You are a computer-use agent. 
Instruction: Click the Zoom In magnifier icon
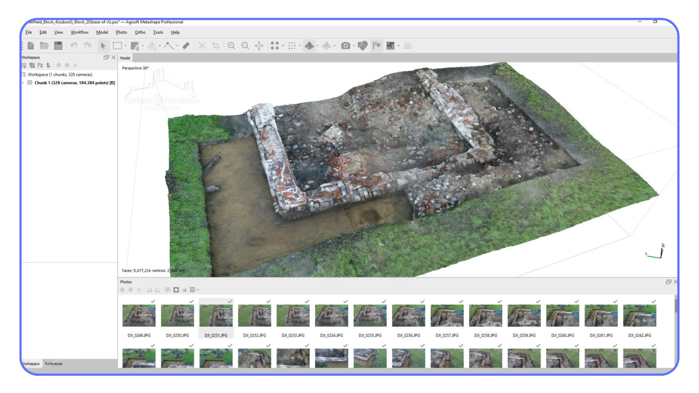tap(231, 45)
